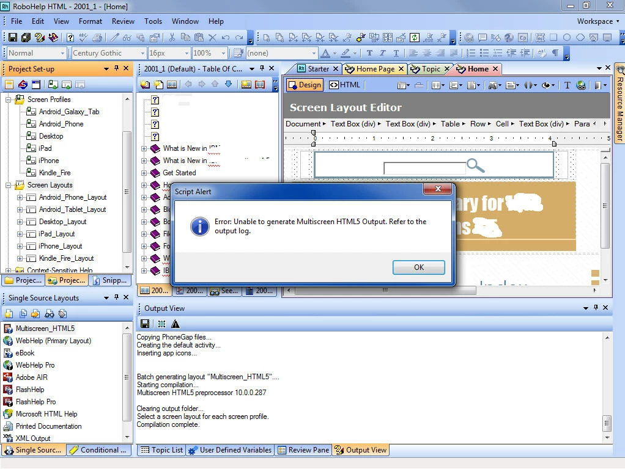Click the numbered list icon

471,53
